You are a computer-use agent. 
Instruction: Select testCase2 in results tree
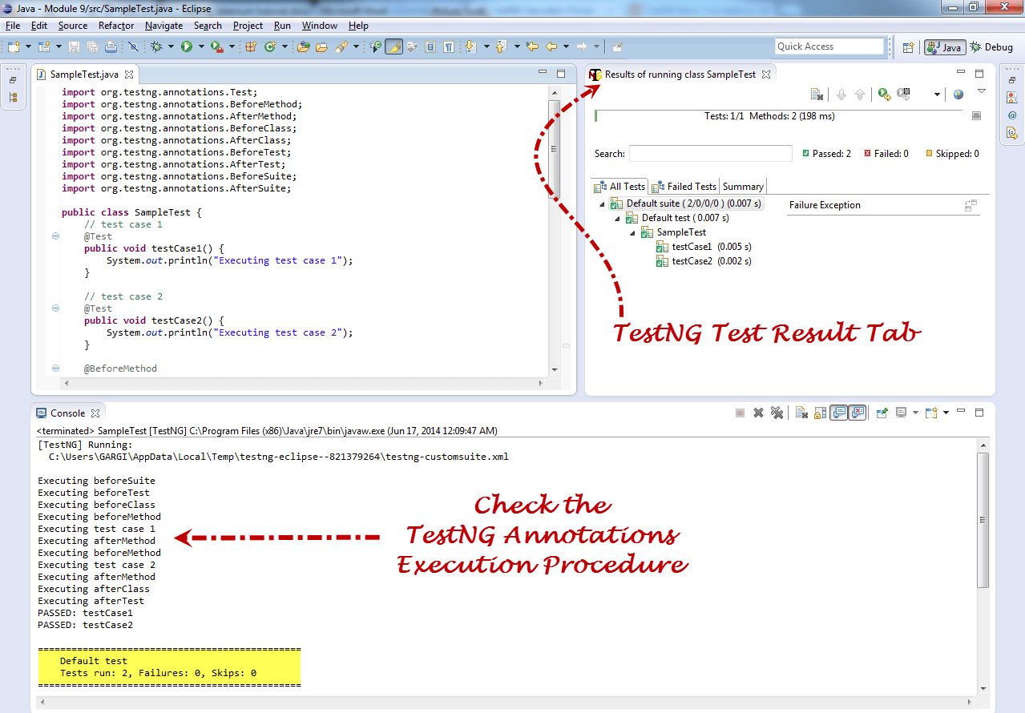click(704, 261)
